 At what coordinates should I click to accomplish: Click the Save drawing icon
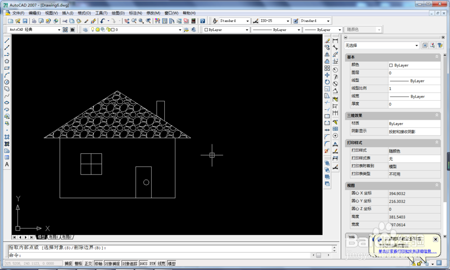tap(25, 21)
